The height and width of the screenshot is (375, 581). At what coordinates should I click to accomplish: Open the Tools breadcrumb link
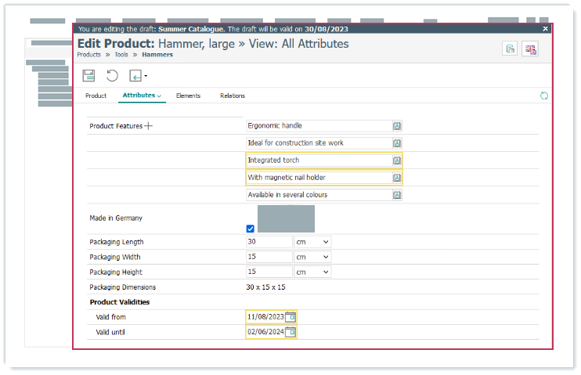click(x=121, y=55)
